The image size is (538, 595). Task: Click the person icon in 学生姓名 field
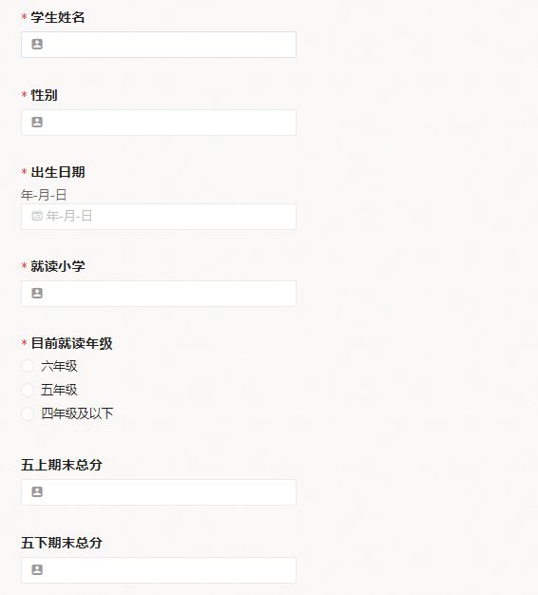(x=37, y=45)
